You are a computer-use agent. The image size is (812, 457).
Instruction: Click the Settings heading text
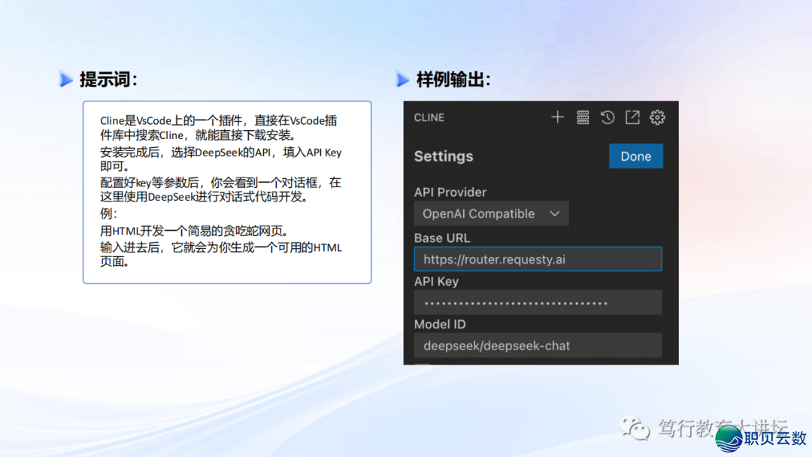click(444, 156)
